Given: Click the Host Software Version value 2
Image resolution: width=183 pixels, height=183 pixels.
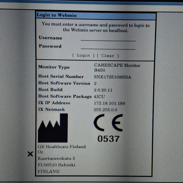Looking at the screenshot, I should 95,83.
